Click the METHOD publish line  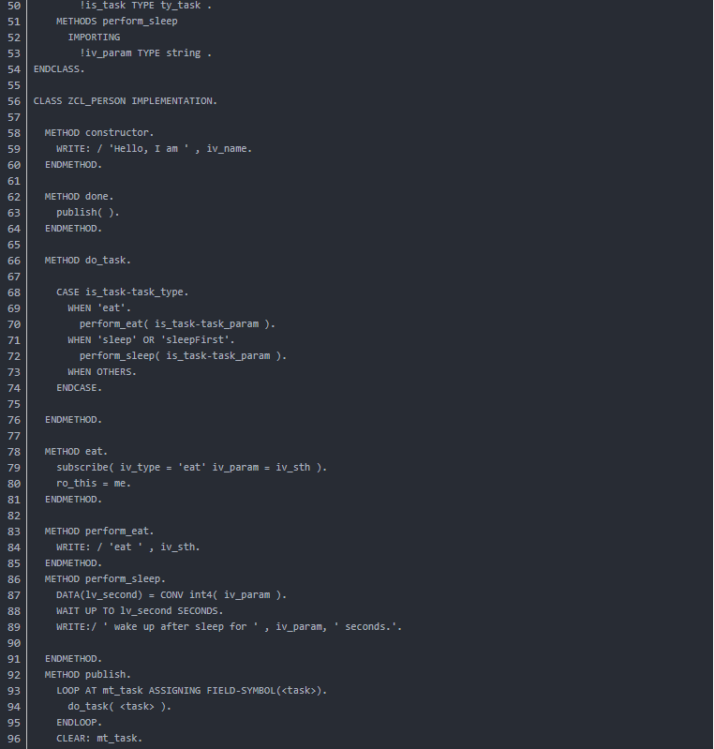pyautogui.click(x=88, y=675)
